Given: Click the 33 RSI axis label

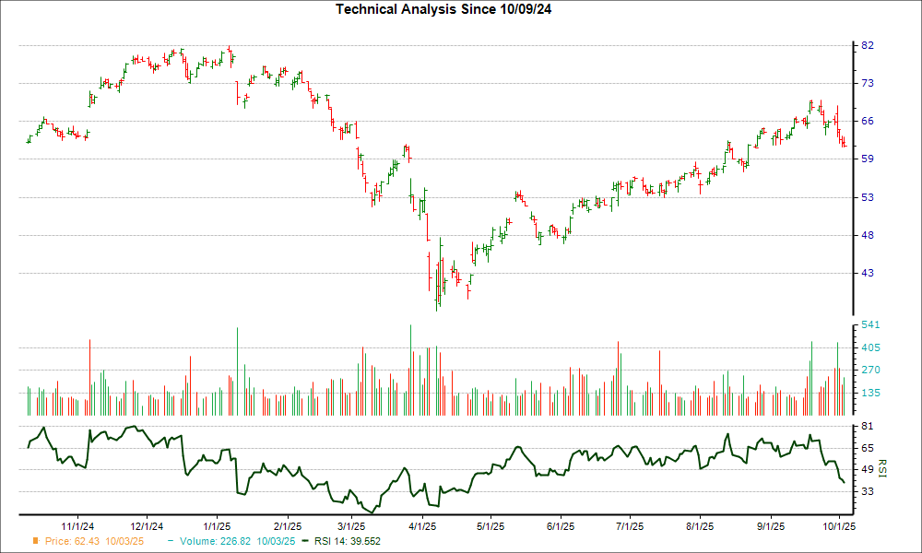Looking at the screenshot, I should (x=867, y=492).
